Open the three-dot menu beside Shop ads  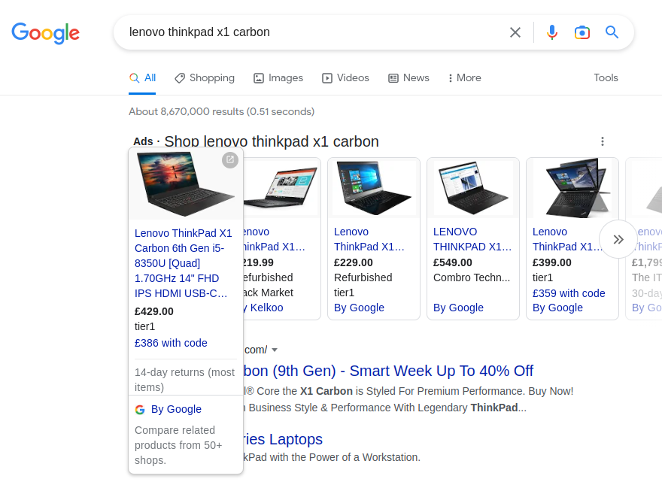pos(603,141)
